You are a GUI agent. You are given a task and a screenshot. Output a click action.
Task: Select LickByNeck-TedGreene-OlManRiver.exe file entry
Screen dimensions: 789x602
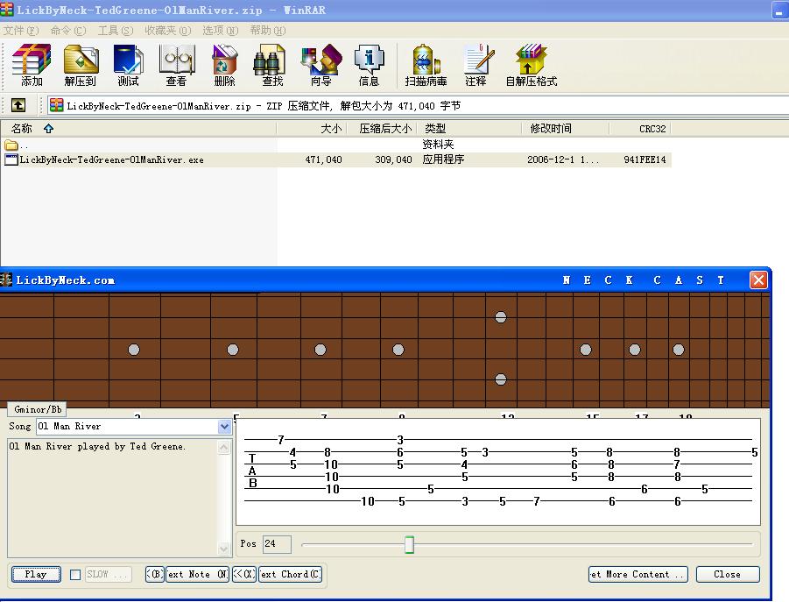click(x=111, y=160)
